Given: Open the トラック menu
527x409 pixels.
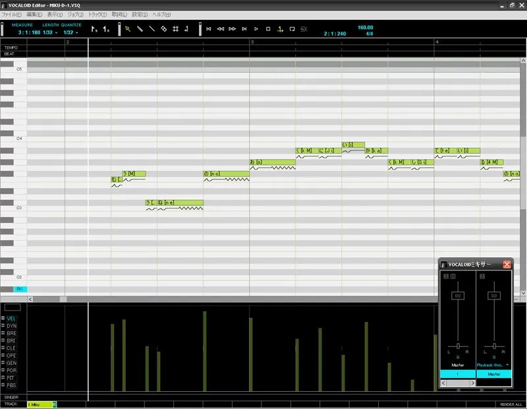Looking at the screenshot, I should 97,15.
